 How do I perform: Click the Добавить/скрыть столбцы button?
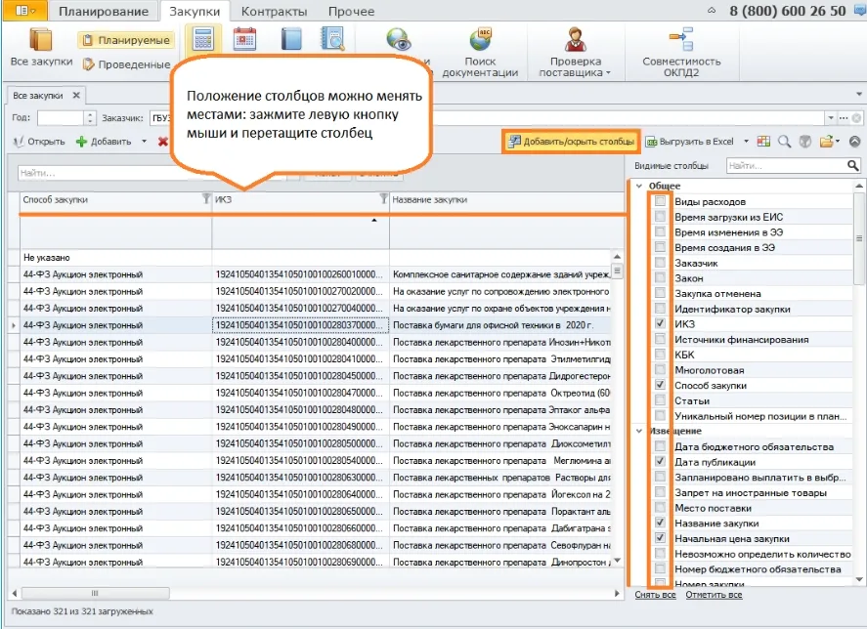571,142
